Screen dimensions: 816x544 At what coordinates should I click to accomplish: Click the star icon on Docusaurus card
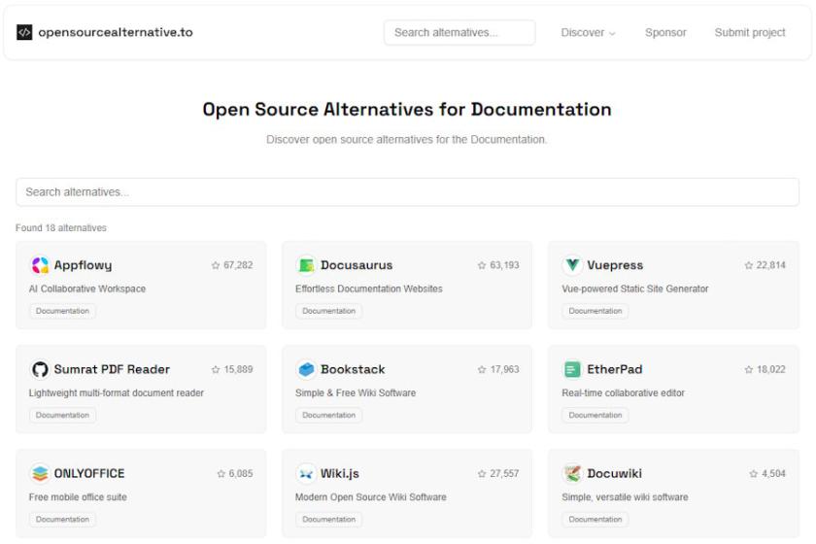[482, 265]
